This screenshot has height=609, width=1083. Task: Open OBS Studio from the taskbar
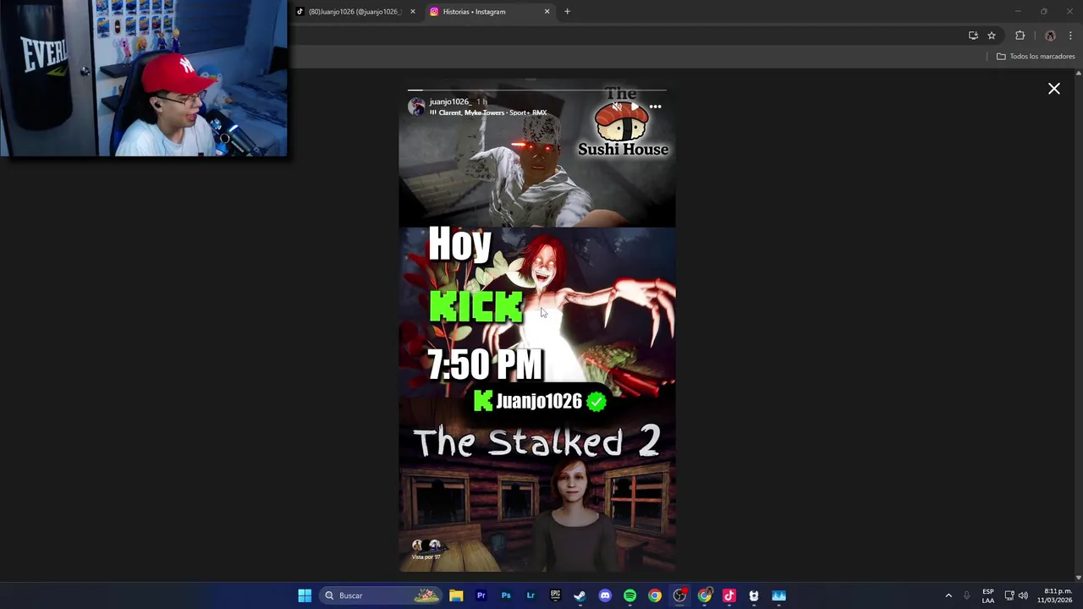point(679,595)
